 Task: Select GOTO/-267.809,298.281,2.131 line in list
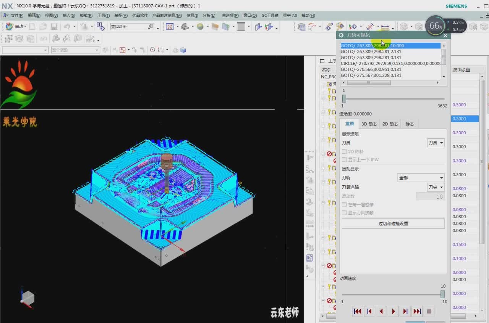[x=390, y=51]
